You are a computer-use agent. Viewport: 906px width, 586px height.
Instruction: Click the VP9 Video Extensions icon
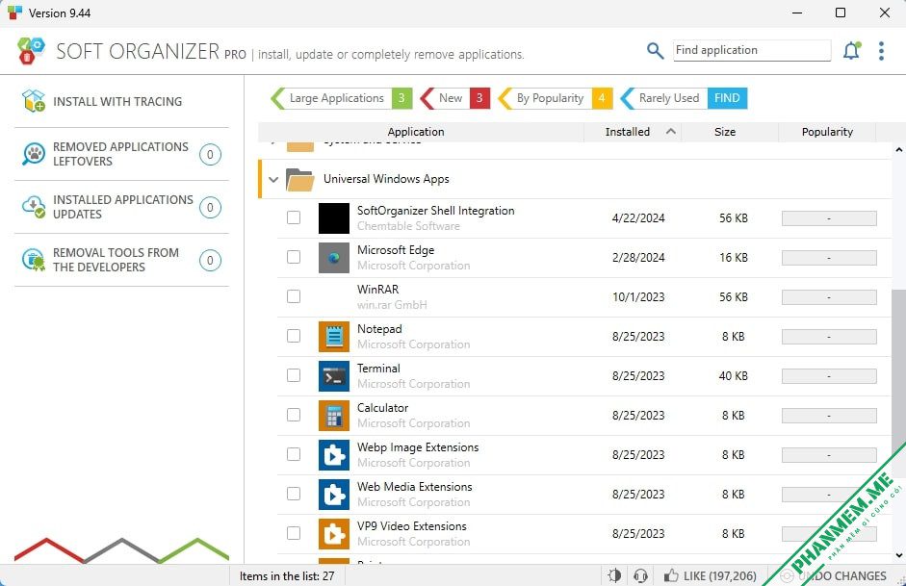point(334,534)
